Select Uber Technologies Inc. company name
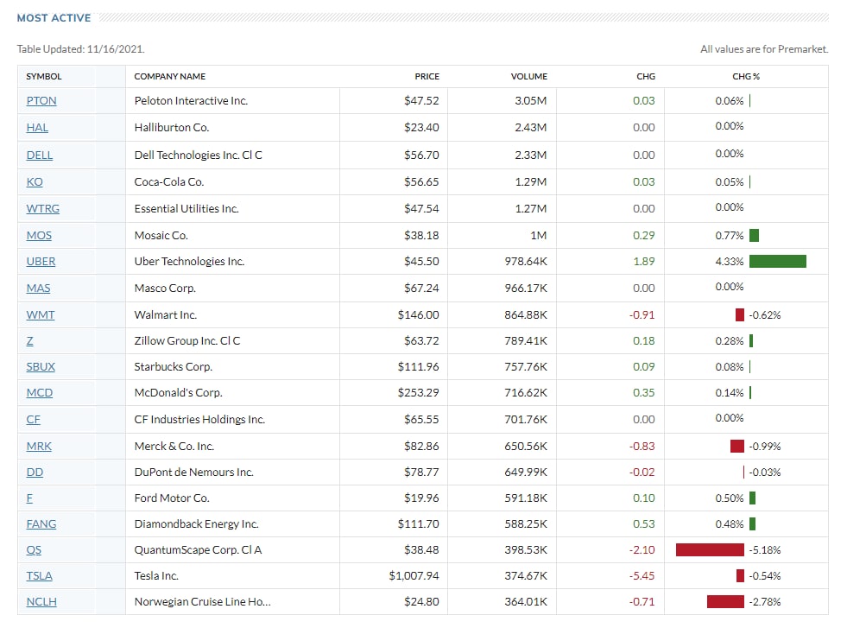This screenshot has width=847, height=628. pyautogui.click(x=189, y=262)
